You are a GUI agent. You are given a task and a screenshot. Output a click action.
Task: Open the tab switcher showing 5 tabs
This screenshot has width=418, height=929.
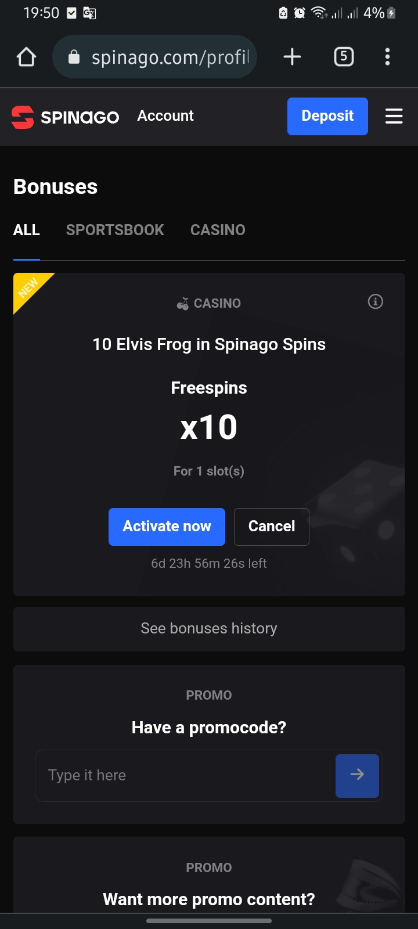(x=344, y=57)
